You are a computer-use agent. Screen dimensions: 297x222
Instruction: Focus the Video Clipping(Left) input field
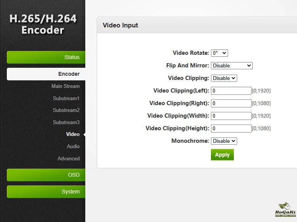231,91
